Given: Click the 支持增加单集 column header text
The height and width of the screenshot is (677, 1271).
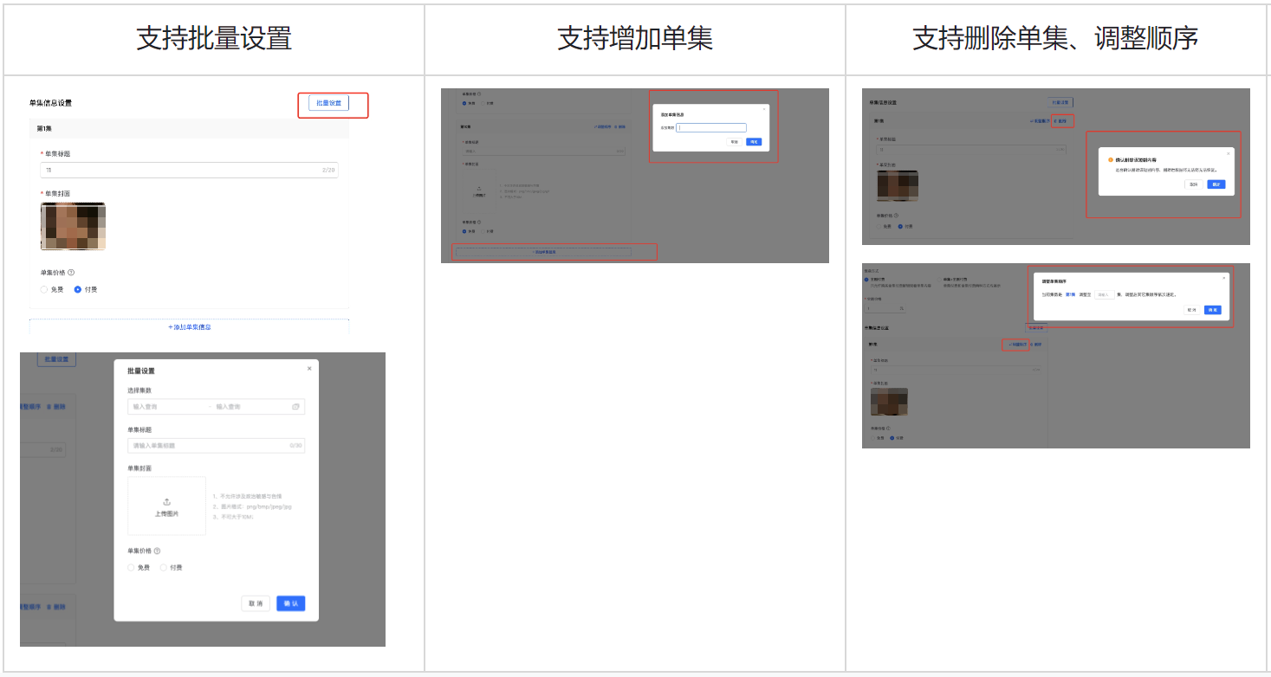Looking at the screenshot, I should click(x=635, y=39).
